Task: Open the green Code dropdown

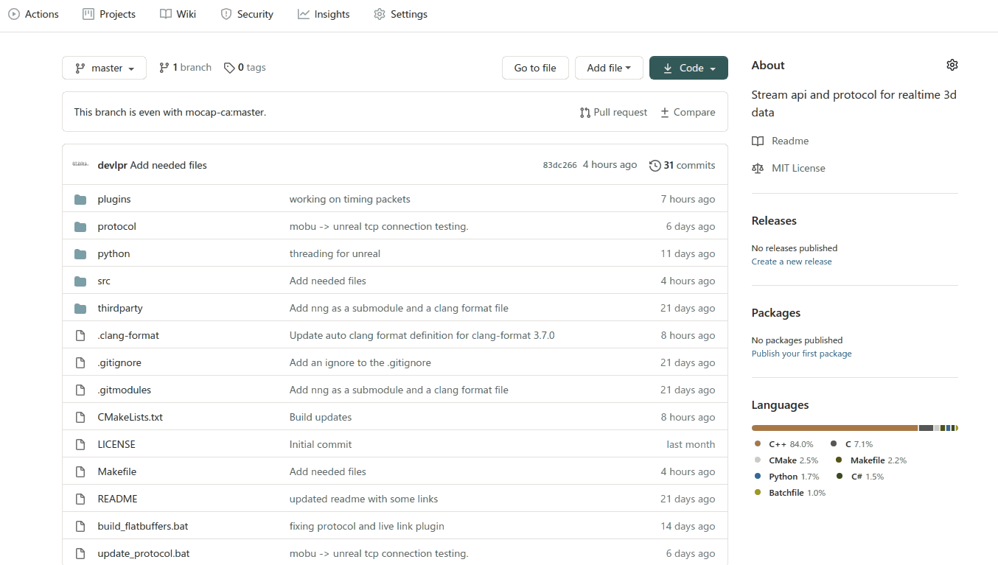Action: click(688, 68)
